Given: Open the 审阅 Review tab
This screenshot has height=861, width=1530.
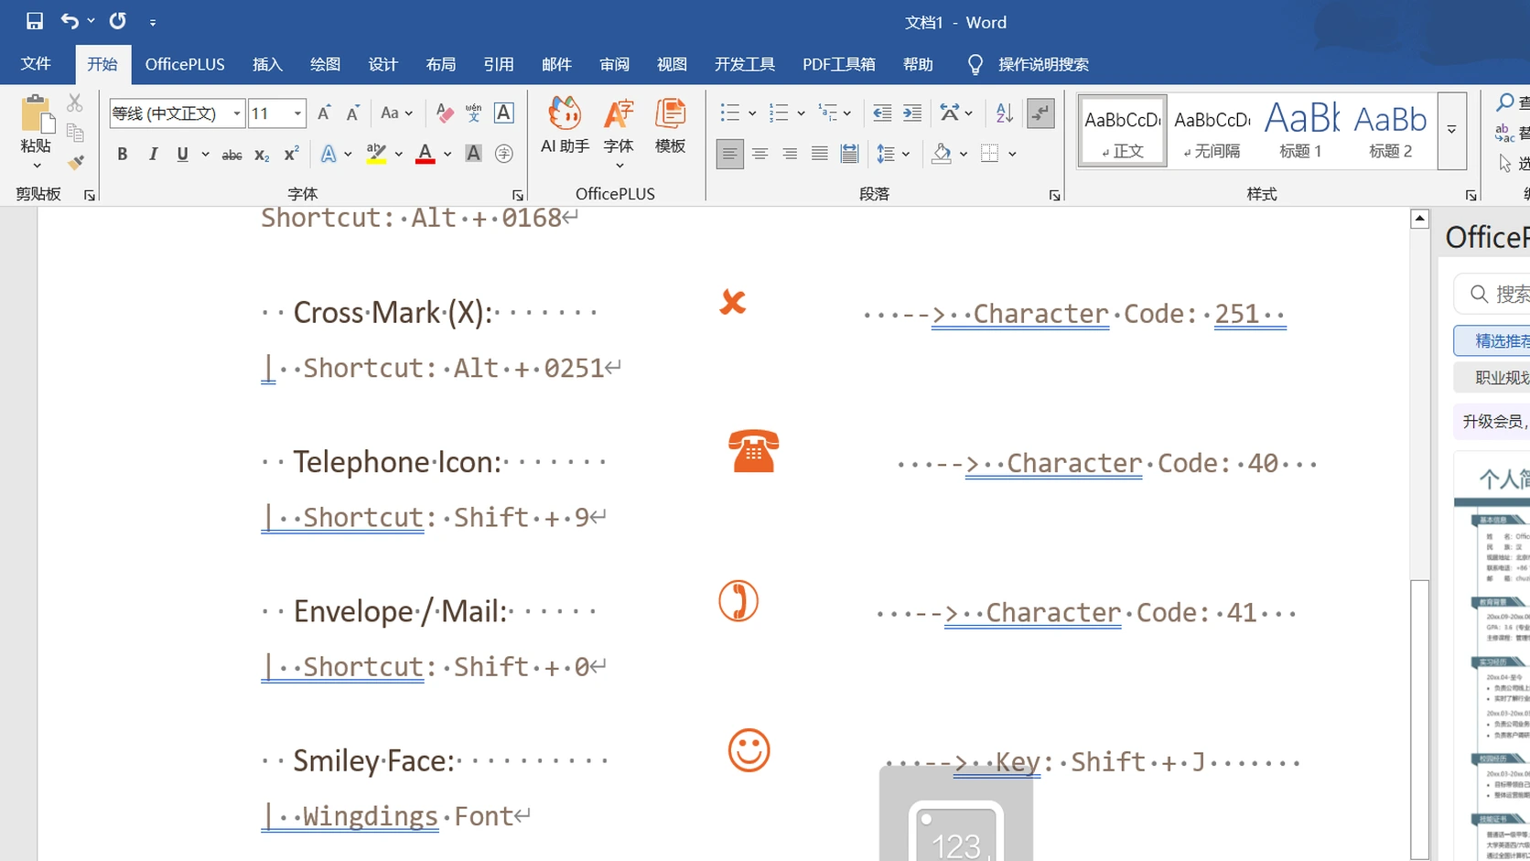Looking at the screenshot, I should click(x=614, y=64).
